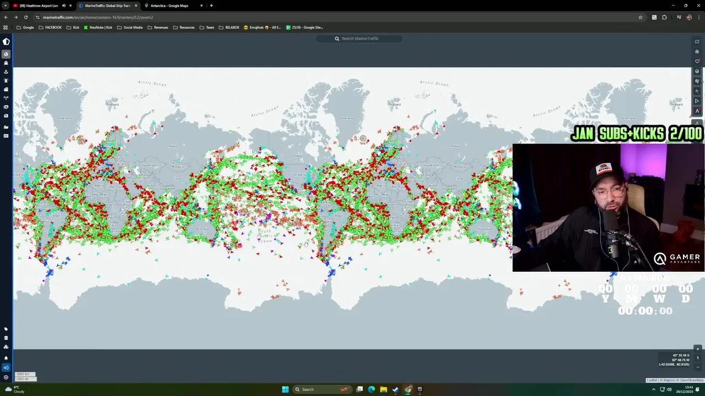Open a new browser tab
This screenshot has width=705, height=396.
pyautogui.click(x=211, y=5)
